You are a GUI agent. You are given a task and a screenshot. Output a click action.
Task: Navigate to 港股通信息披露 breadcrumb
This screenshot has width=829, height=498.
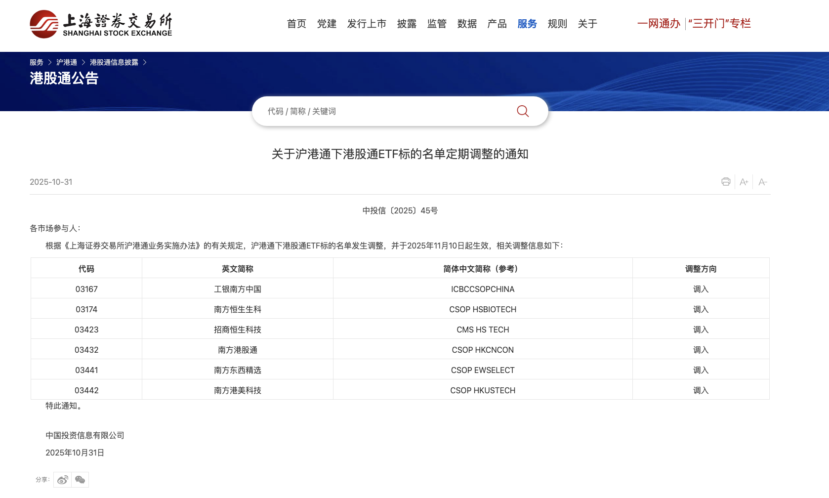[x=114, y=62]
